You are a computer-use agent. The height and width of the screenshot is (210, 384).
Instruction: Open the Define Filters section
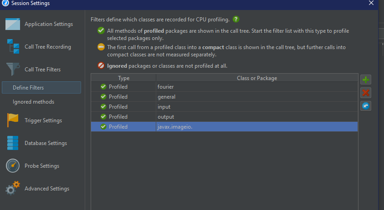point(28,87)
